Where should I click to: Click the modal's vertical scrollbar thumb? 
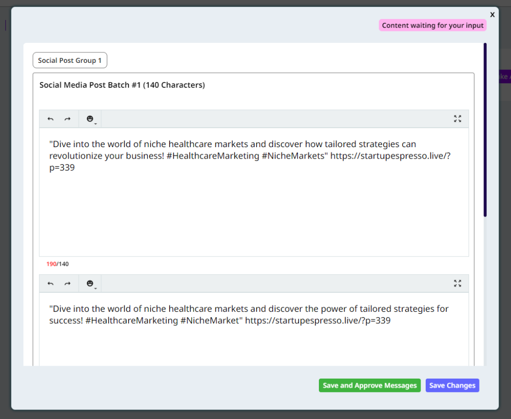click(485, 130)
